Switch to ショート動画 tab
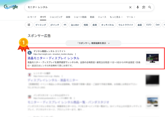The height and width of the screenshot is (117, 165). [80, 17]
